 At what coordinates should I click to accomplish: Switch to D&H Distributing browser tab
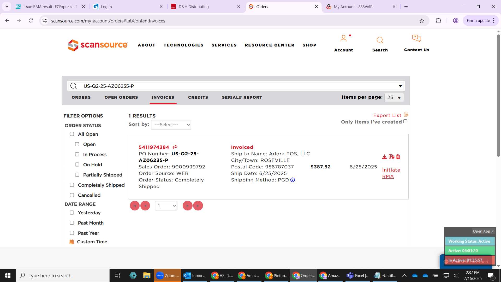[206, 7]
